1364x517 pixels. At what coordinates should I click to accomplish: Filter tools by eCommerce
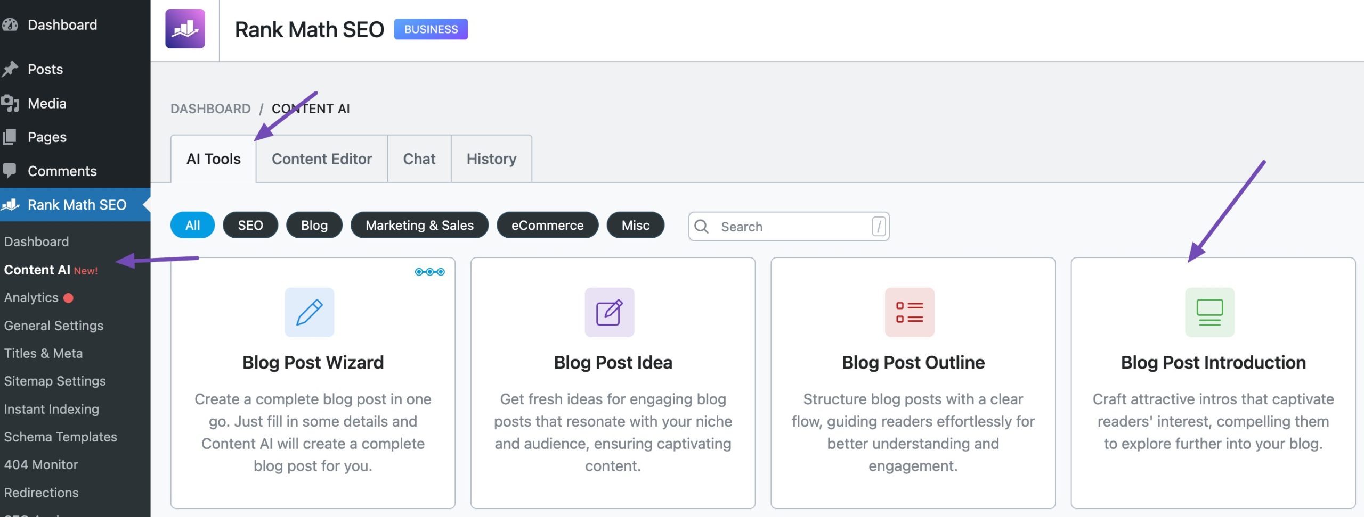(x=547, y=225)
